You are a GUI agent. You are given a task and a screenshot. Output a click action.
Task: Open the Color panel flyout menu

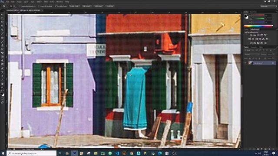(x=276, y=12)
